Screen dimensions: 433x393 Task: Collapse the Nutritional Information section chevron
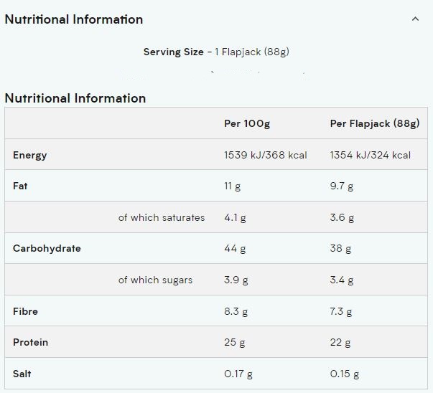(x=415, y=19)
